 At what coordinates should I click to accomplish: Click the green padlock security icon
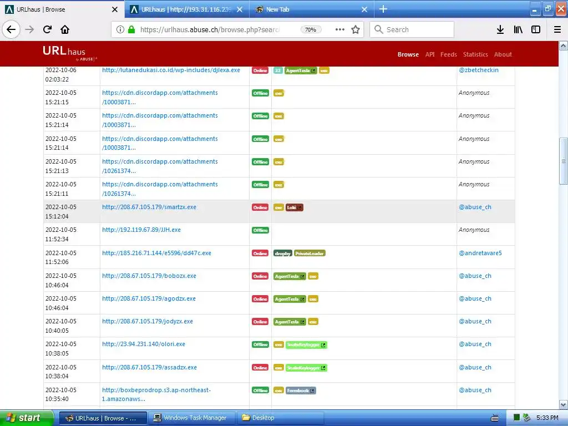pyautogui.click(x=132, y=29)
